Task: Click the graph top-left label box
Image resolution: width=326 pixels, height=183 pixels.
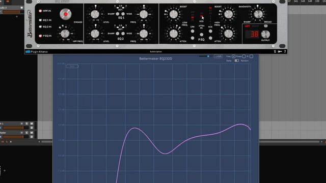Action: point(72,67)
